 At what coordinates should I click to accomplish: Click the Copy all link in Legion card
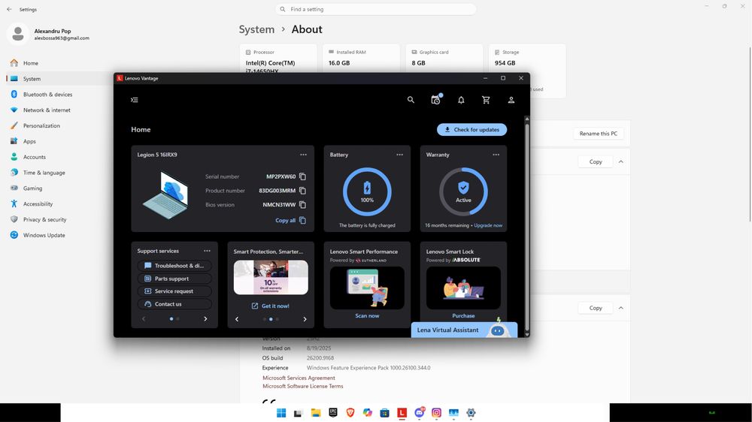coord(290,220)
